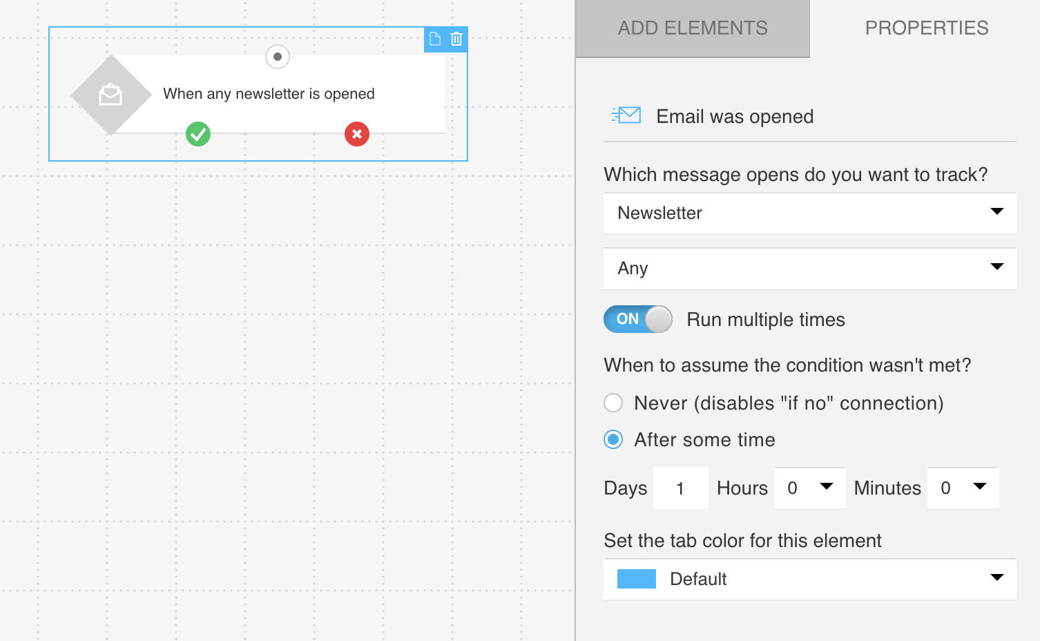
Task: Click the email opened envelope icon
Action: [626, 115]
